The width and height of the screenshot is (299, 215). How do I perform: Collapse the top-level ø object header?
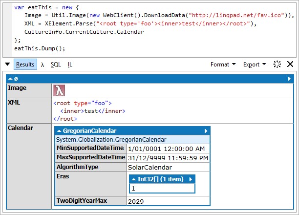[10, 79]
